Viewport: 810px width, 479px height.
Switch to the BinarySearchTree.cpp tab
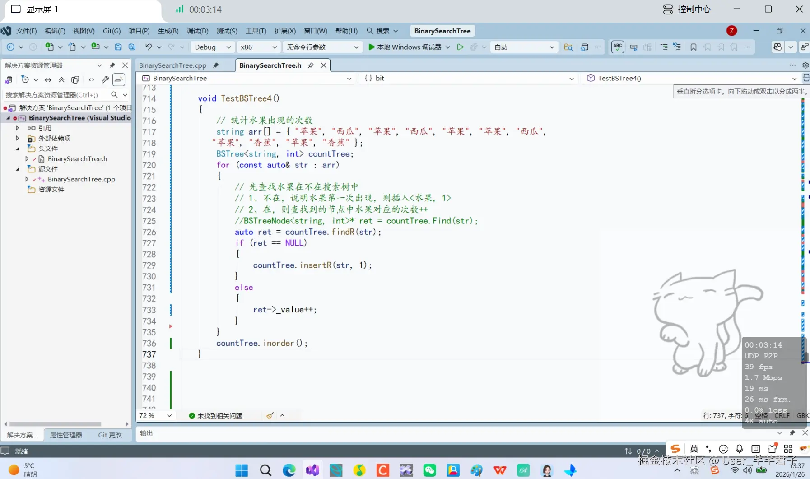(172, 65)
